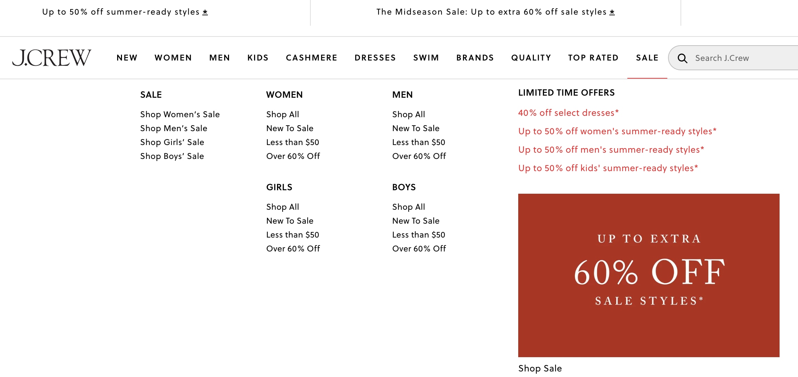
Task: Go to Shop Boys' Sale
Action: coord(172,156)
